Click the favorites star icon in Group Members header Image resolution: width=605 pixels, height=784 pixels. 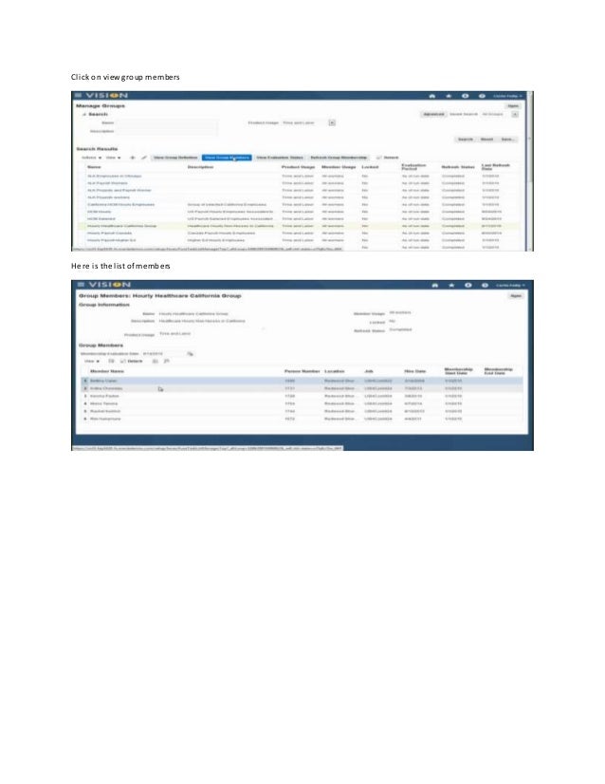(x=451, y=285)
